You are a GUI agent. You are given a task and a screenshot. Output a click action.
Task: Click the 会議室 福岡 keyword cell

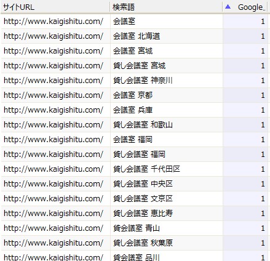tap(167, 140)
